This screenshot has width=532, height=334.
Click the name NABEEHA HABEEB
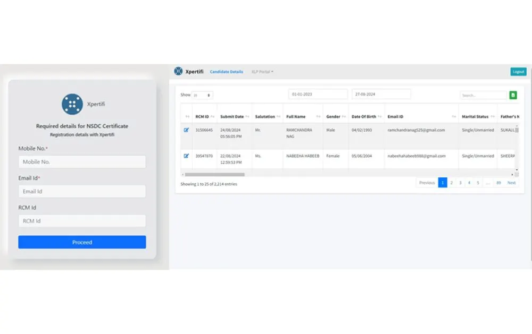click(x=303, y=156)
